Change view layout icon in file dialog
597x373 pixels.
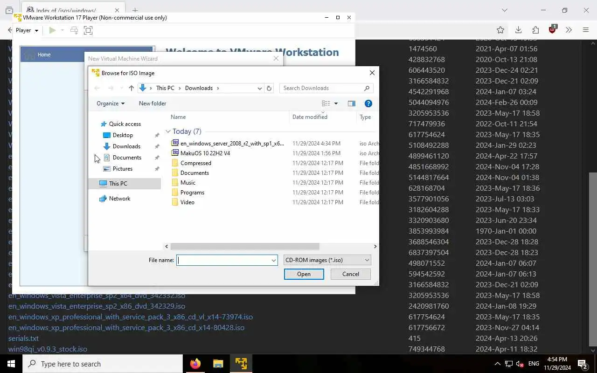coord(326,104)
